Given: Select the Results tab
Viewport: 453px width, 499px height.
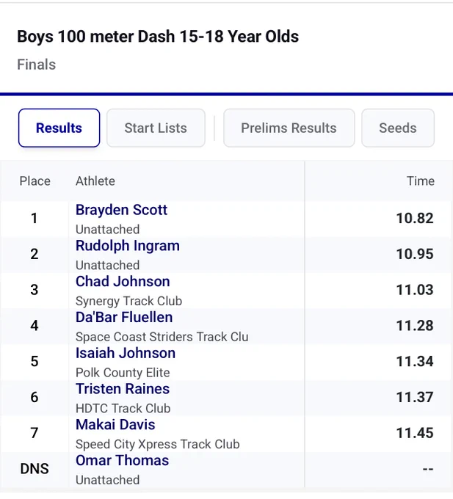Looking at the screenshot, I should (59, 128).
